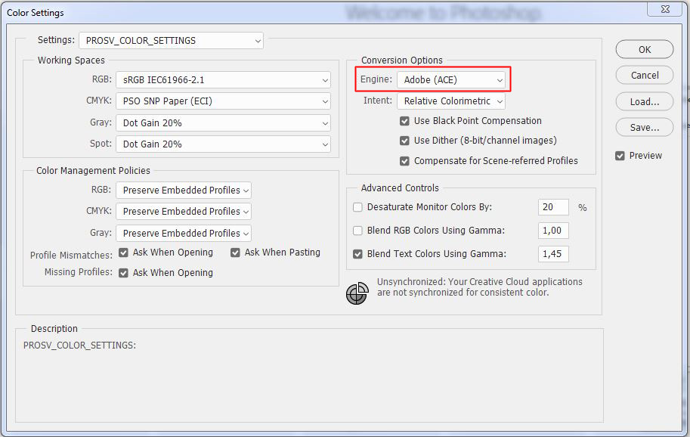690x437 pixels.
Task: Uncheck Missing Profiles Ask When Opening
Action: (124, 273)
